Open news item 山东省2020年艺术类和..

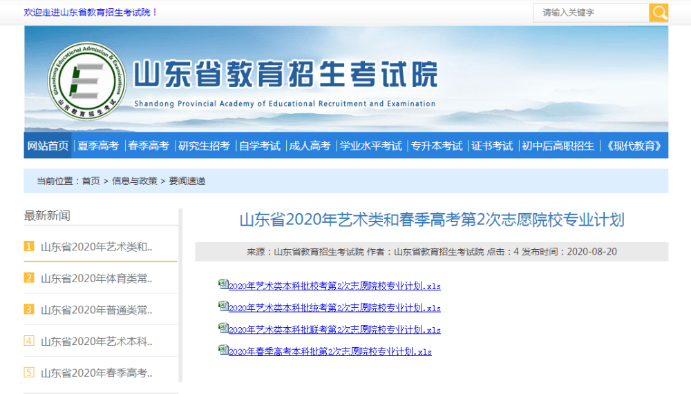(x=97, y=247)
